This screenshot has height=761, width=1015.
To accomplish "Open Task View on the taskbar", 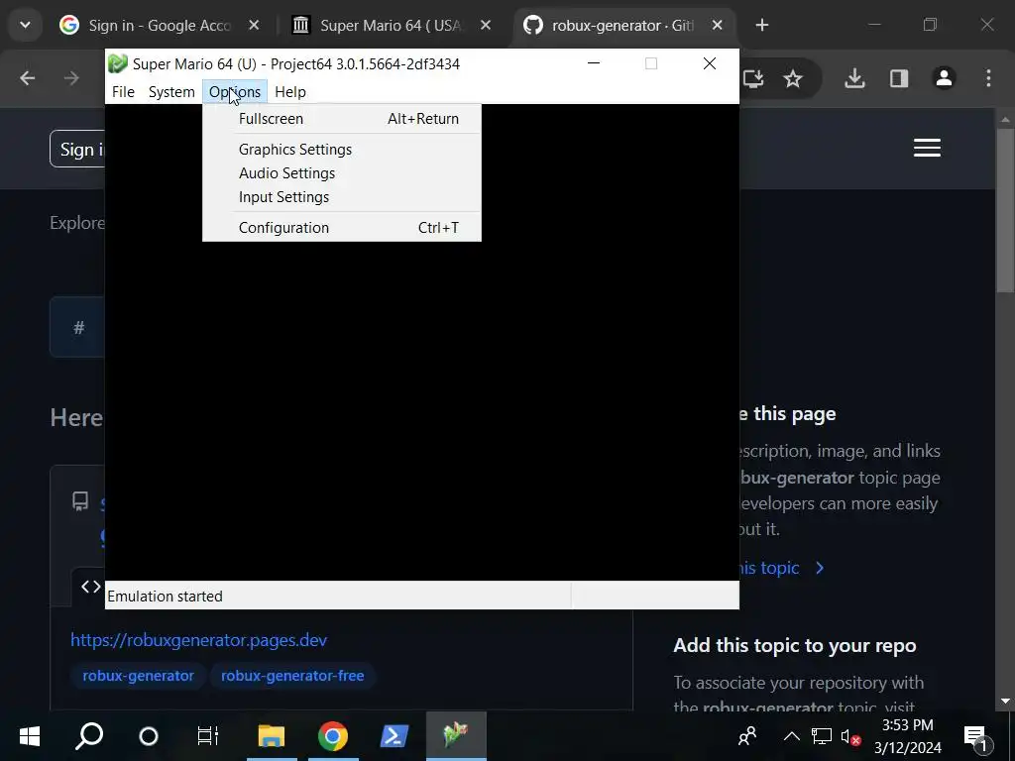I will point(208,736).
